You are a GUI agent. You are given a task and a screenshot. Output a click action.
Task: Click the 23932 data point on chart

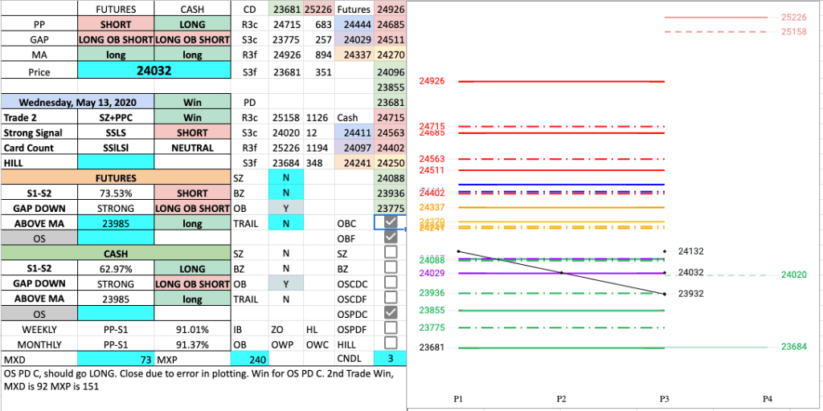665,294
